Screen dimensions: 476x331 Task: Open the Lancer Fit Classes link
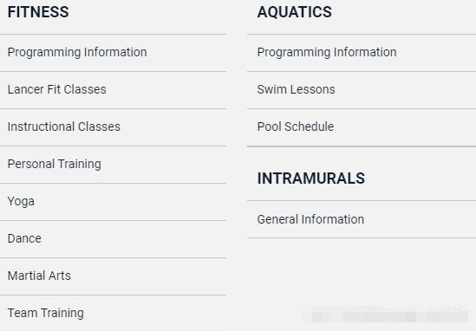coord(56,89)
